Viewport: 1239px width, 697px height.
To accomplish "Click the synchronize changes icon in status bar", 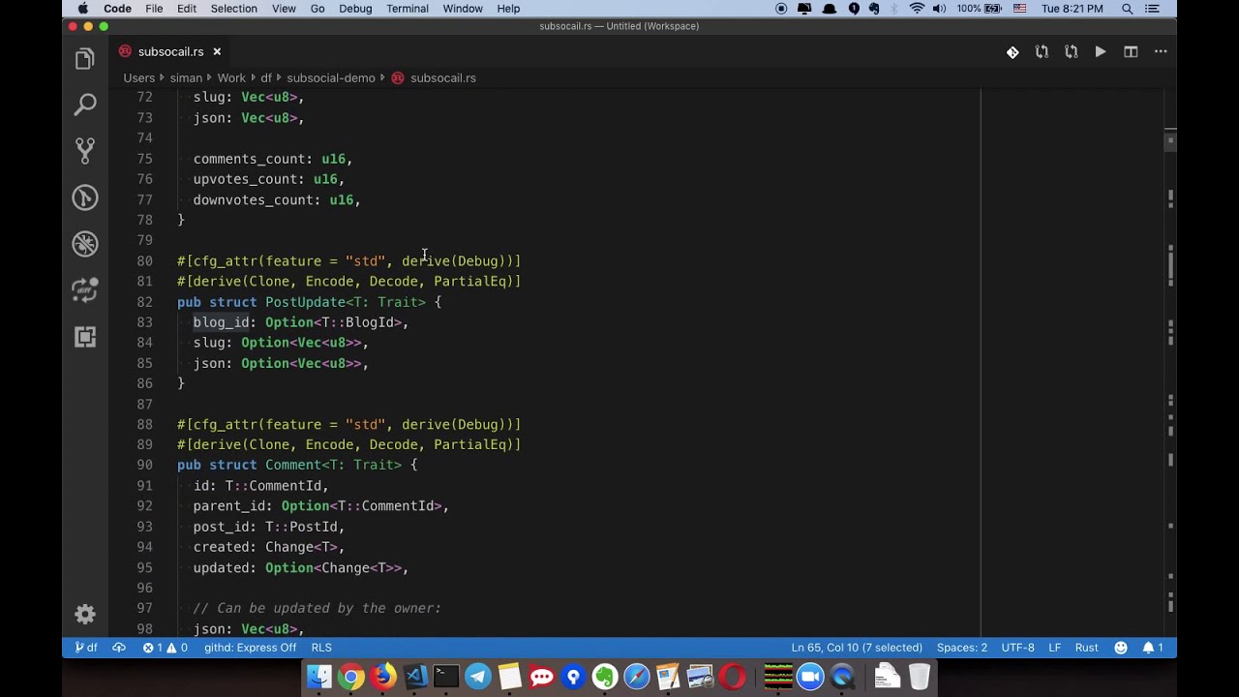I will pos(119,648).
